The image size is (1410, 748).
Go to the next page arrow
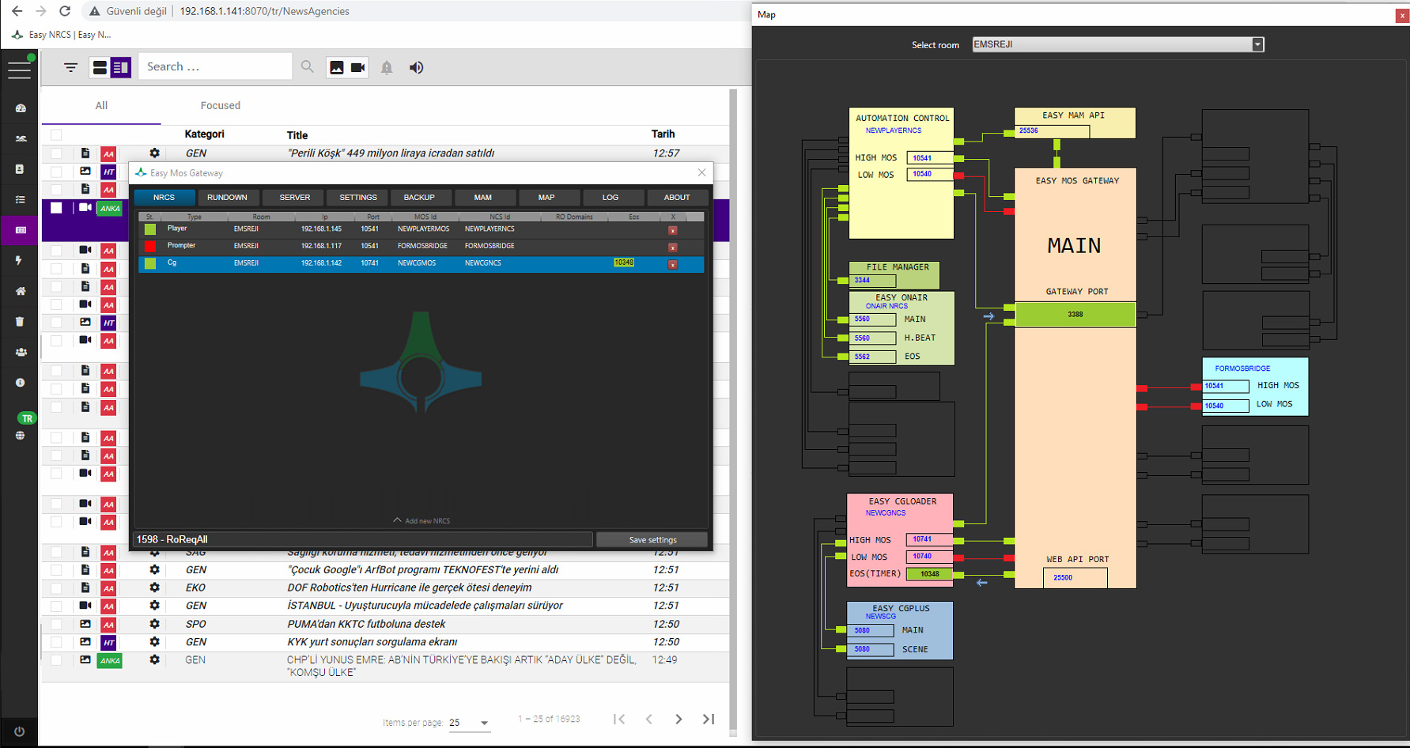(679, 719)
